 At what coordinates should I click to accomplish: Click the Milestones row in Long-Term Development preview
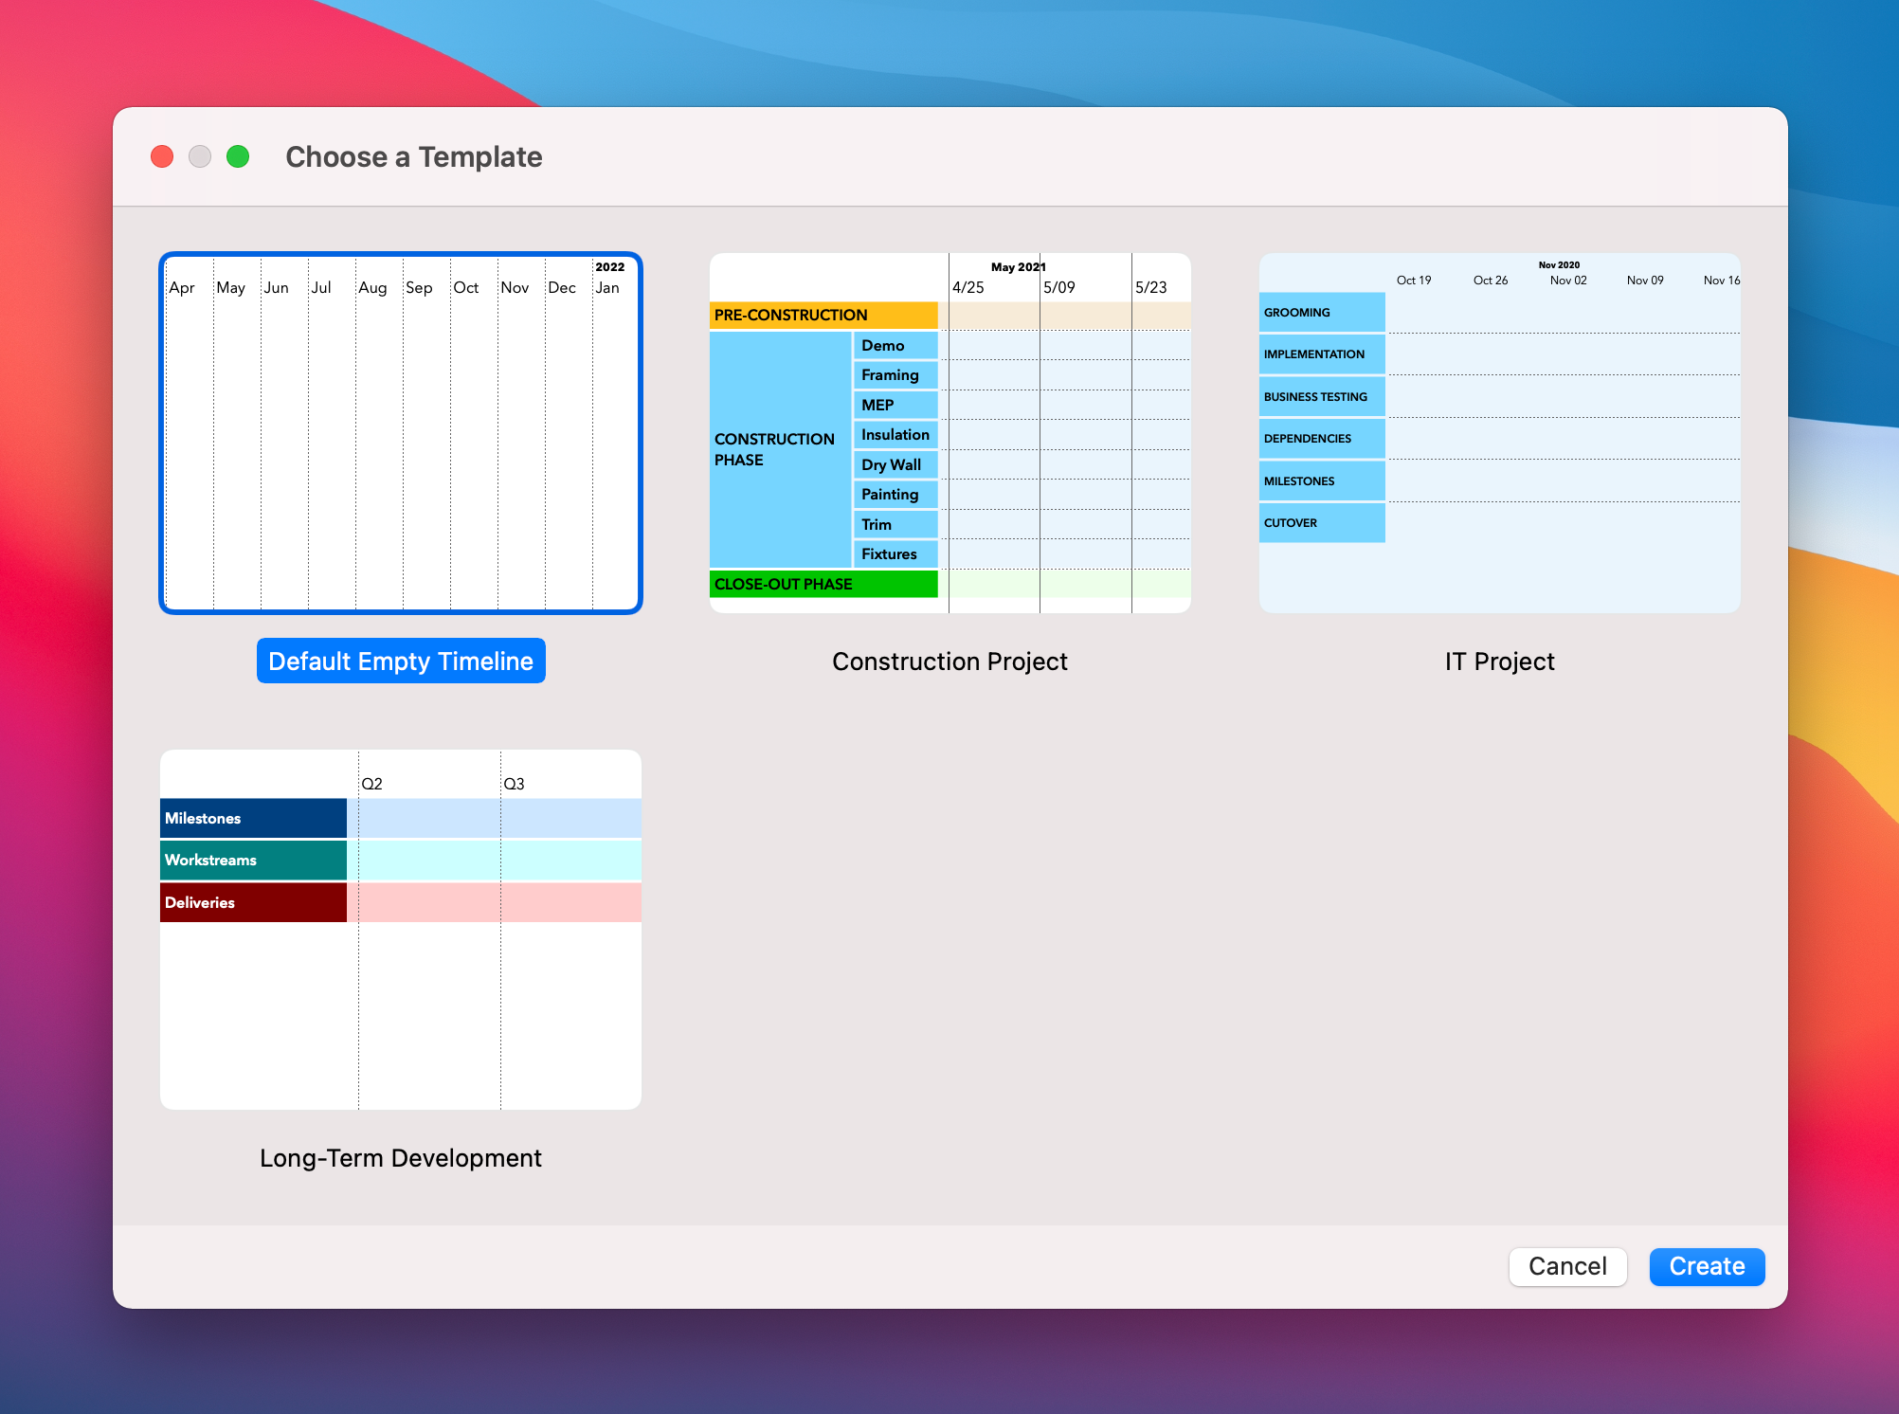pyautogui.click(x=252, y=817)
